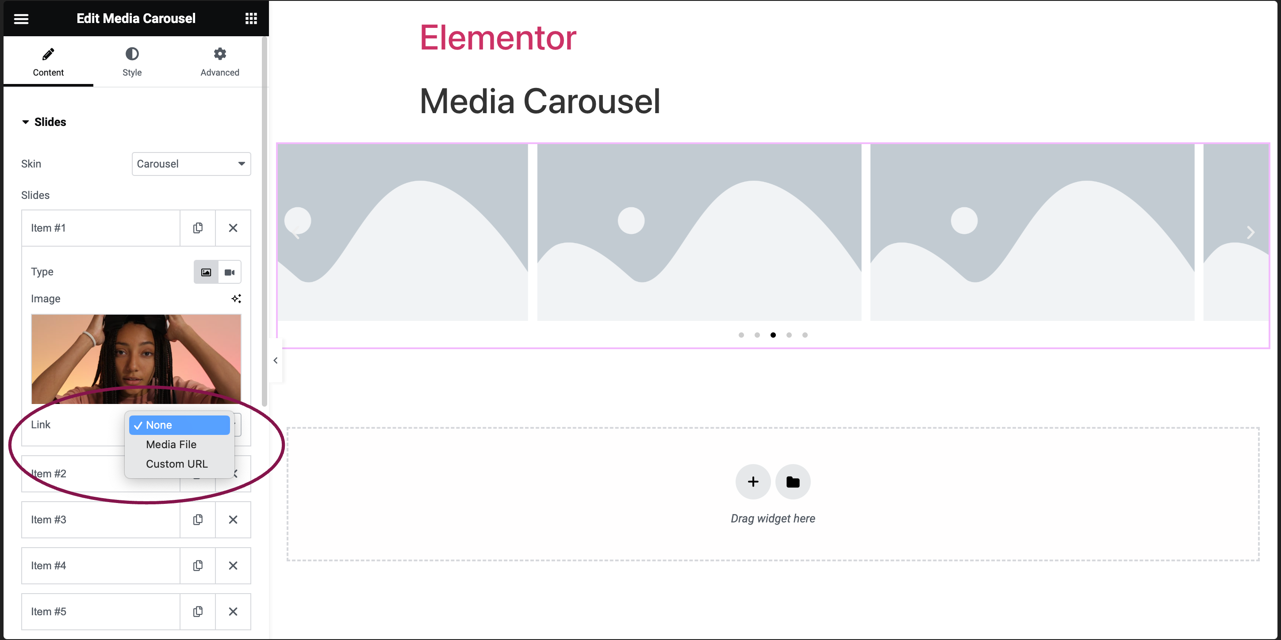Open the Skin Carousel dropdown
Image resolution: width=1281 pixels, height=640 pixels.
[x=192, y=164]
